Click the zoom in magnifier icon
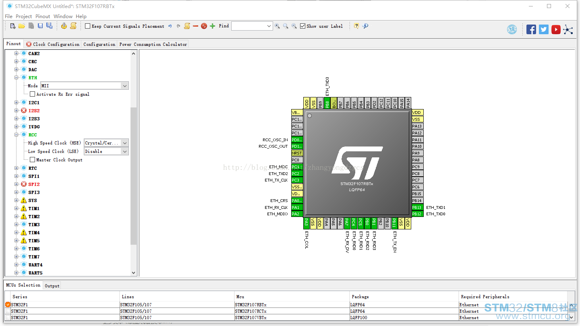This screenshot has height=326, width=580. coord(277,26)
